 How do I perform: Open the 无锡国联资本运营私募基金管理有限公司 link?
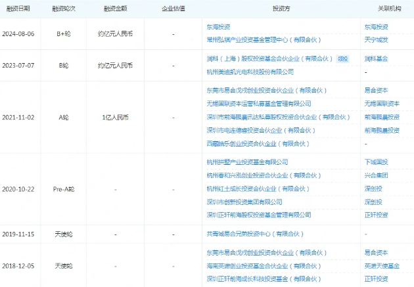tap(259, 104)
